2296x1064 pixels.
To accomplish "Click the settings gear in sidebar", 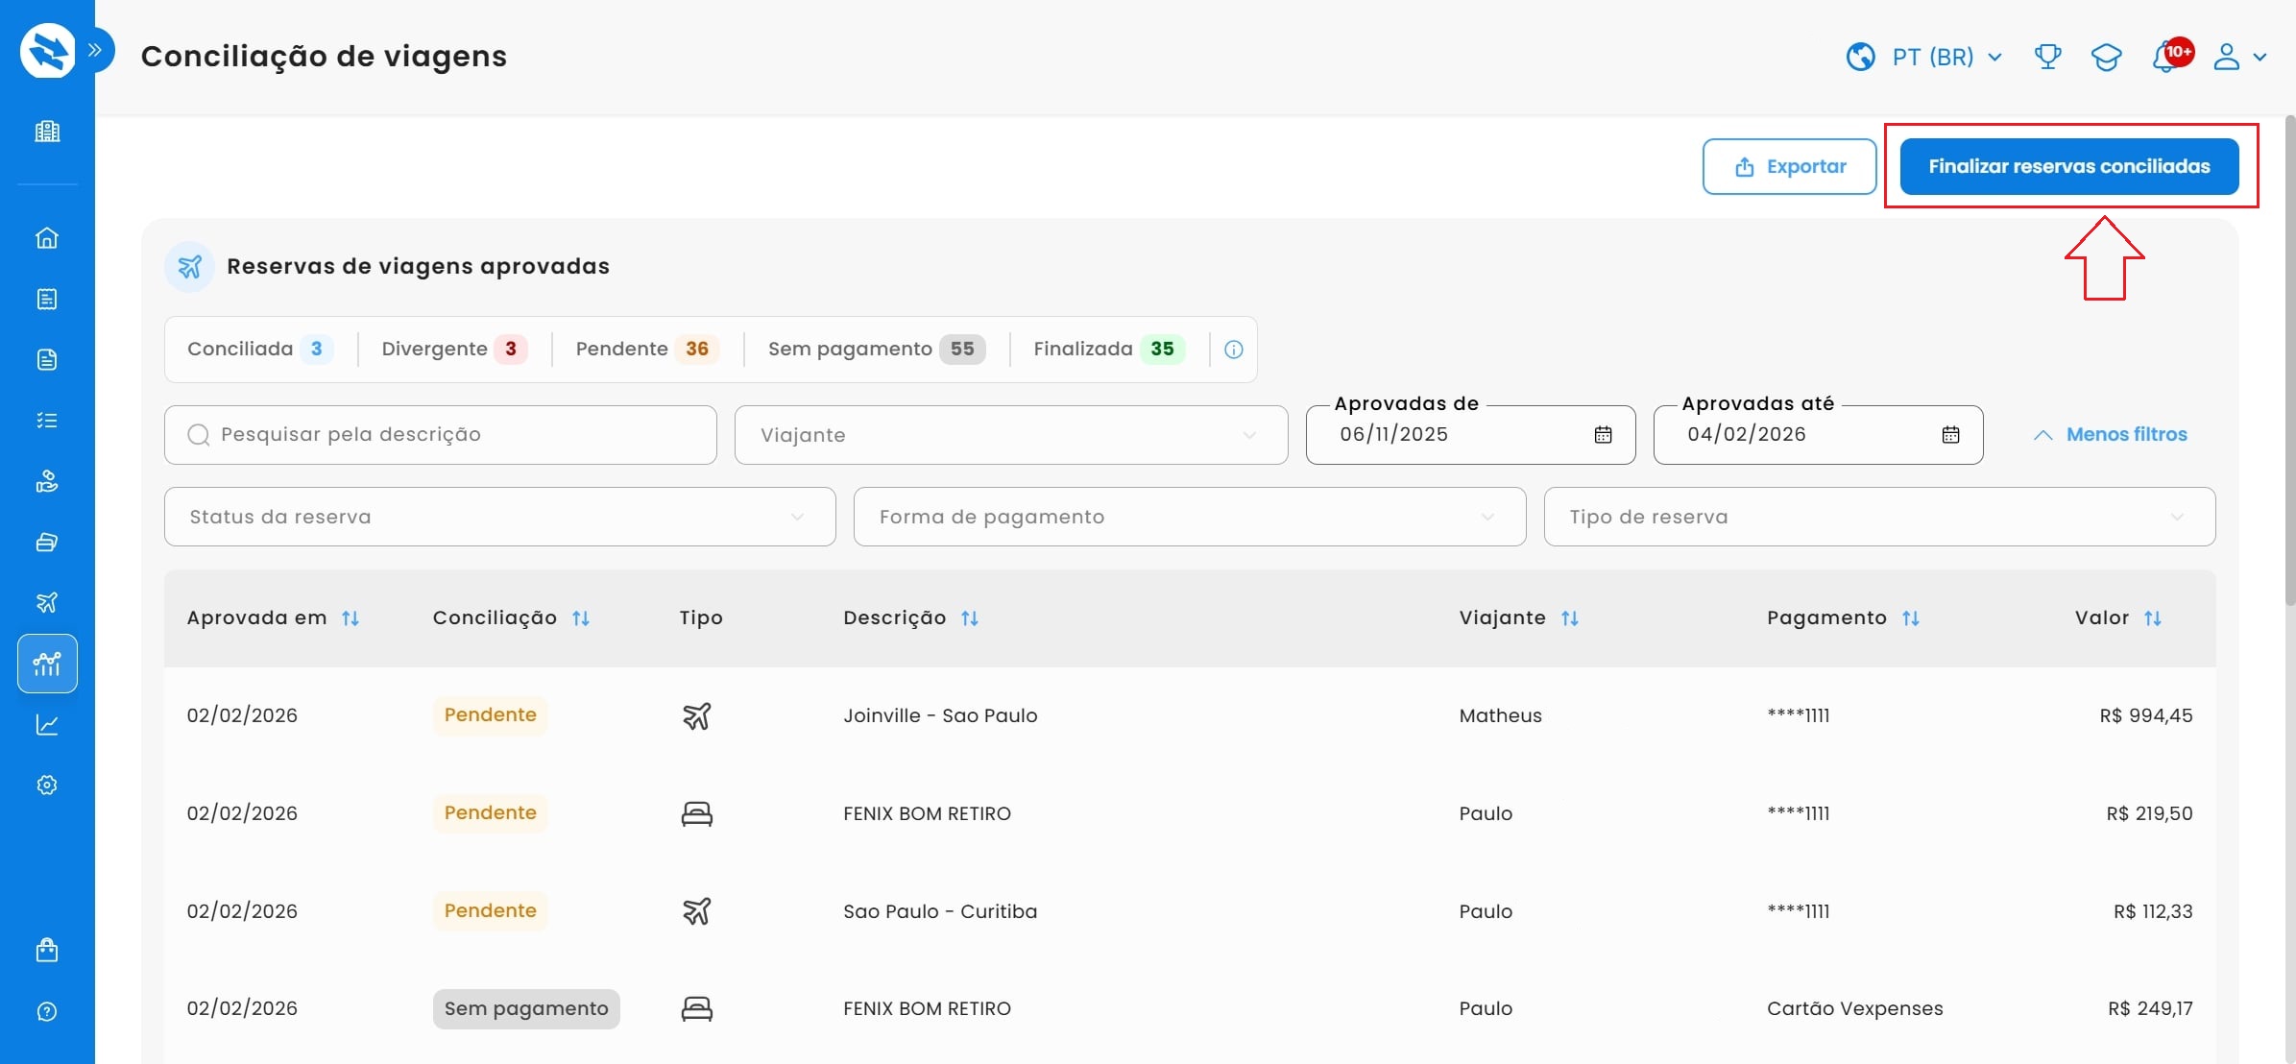I will click(47, 785).
